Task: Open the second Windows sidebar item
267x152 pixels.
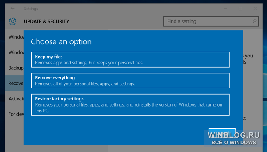Action: pos(16,52)
